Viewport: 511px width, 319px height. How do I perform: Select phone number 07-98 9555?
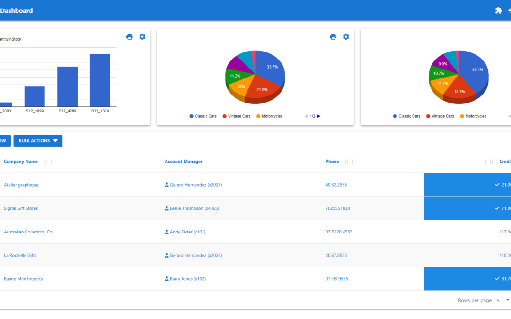337,279
